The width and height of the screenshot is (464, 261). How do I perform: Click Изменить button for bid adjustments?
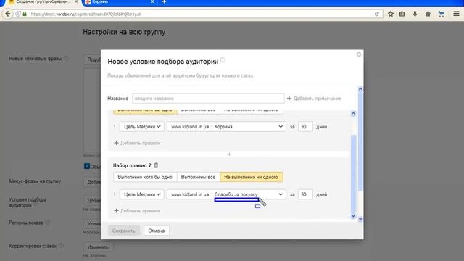pos(98,246)
